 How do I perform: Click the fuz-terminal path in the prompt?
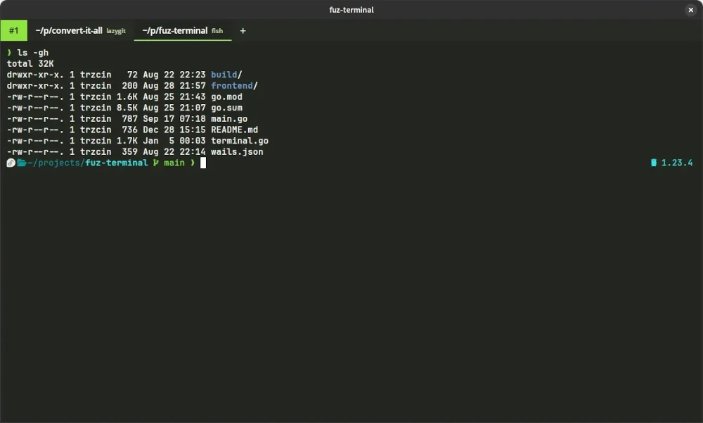116,163
